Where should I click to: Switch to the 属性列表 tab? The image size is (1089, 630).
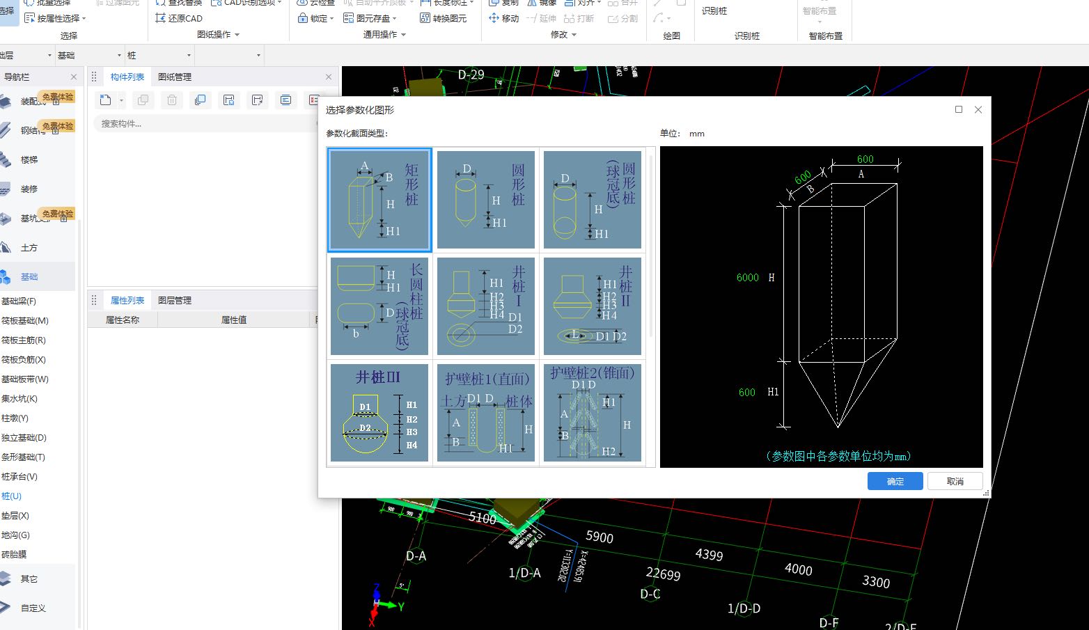(x=127, y=300)
